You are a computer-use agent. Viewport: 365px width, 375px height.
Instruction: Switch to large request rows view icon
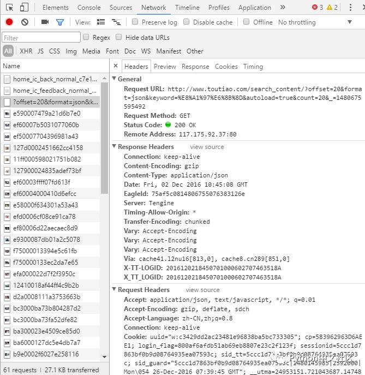pyautogui.click(x=101, y=22)
